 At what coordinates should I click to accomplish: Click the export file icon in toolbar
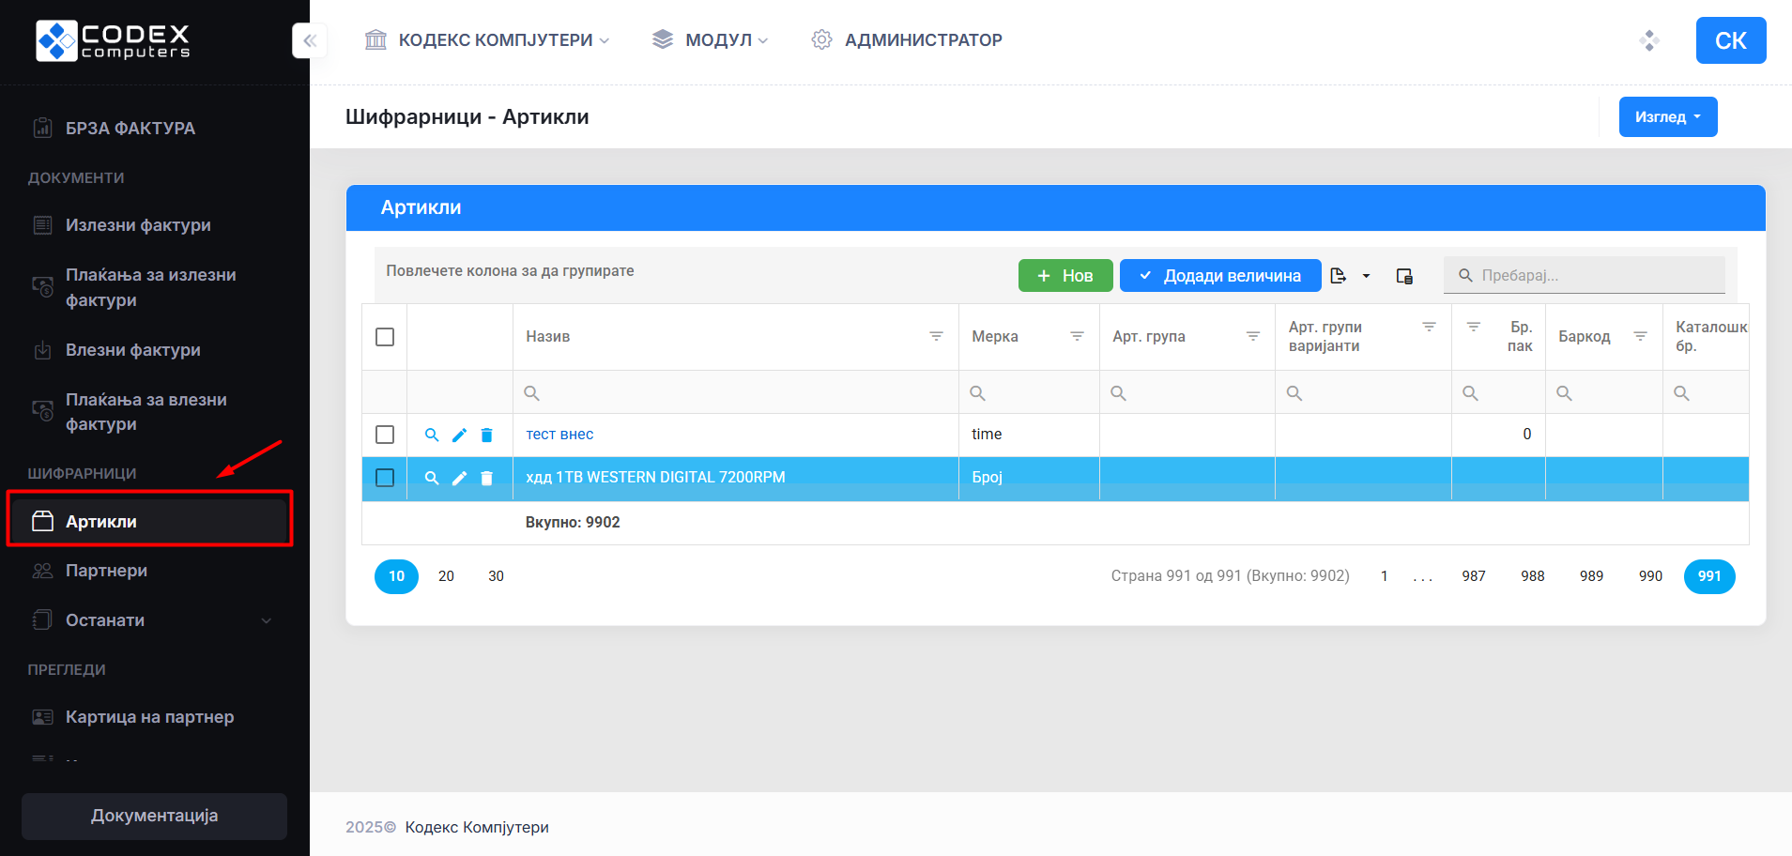pos(1339,276)
